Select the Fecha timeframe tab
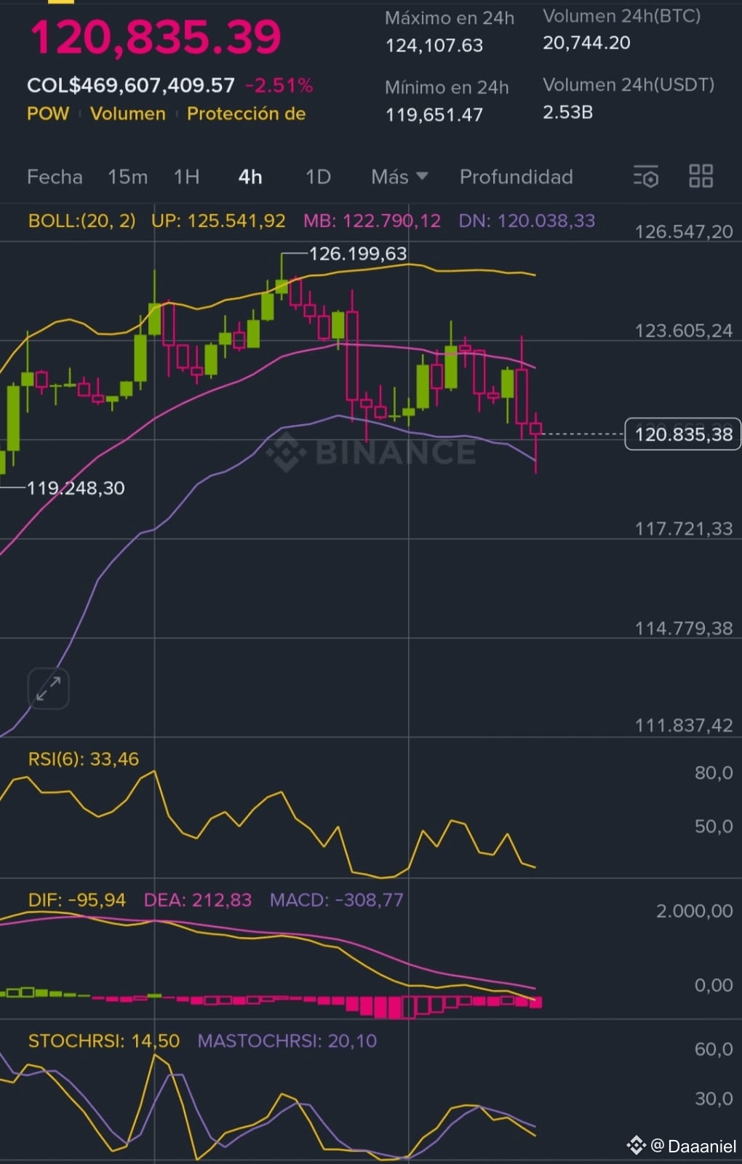Viewport: 742px width, 1164px height. tap(55, 177)
